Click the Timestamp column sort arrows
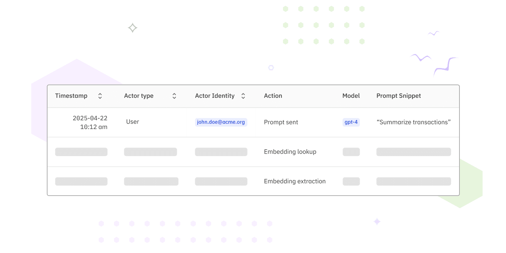This screenshot has width=506, height=253. click(x=100, y=96)
